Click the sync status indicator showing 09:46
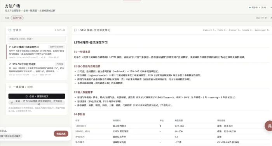The height and width of the screenshot is (146, 272). point(258,7)
